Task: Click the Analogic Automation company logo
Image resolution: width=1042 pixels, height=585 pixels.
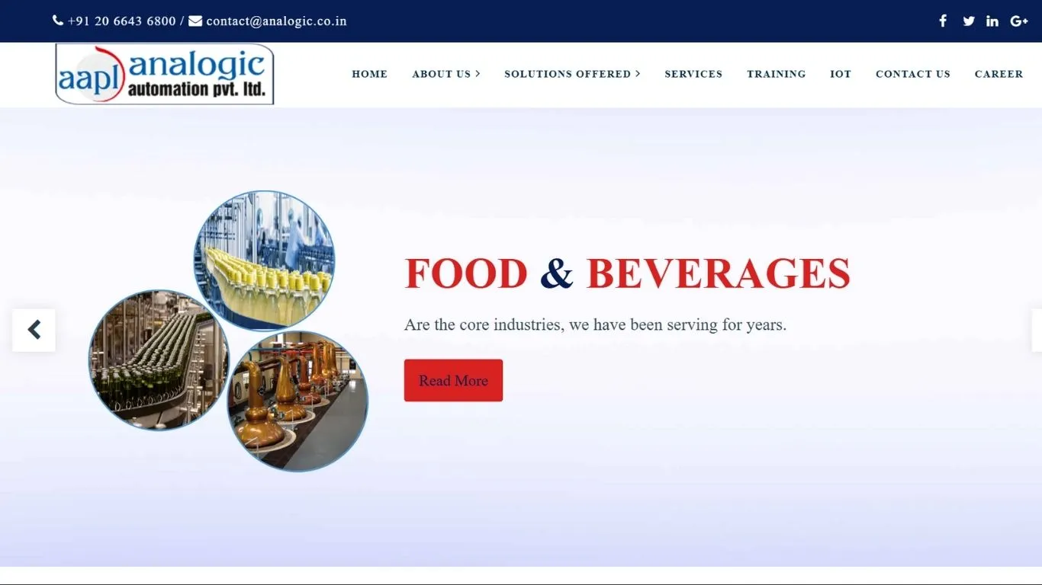Action: tap(164, 73)
